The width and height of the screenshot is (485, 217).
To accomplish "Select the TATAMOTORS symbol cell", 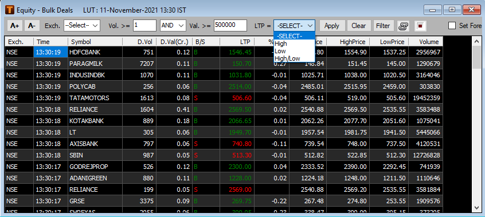I will [95, 98].
